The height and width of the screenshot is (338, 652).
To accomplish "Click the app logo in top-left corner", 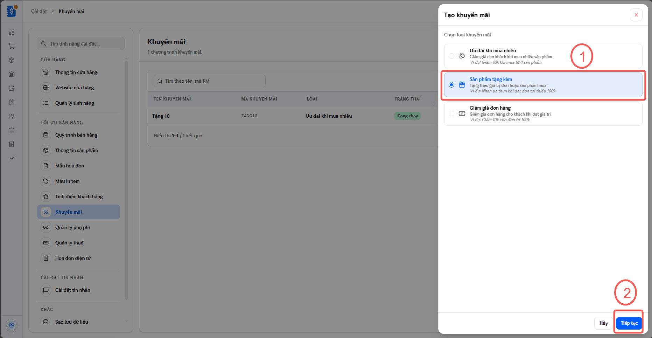I will point(12,11).
